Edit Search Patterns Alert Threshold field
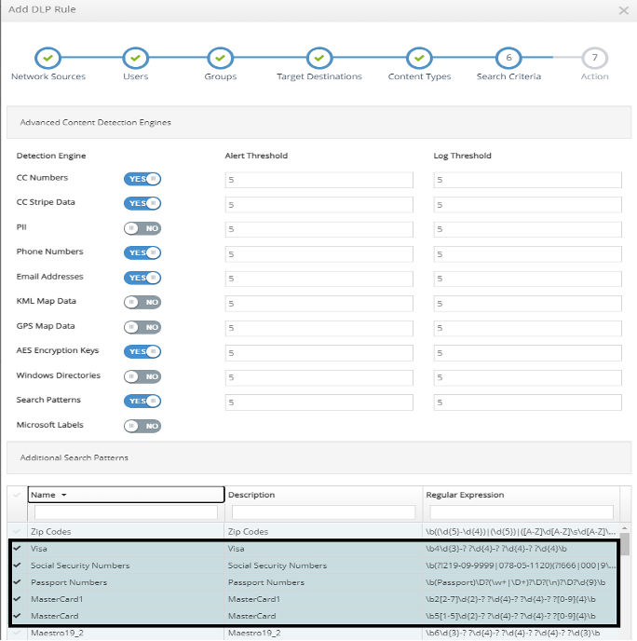 point(319,402)
